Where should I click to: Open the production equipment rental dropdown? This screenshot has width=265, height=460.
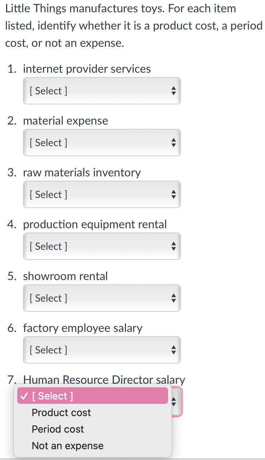tap(102, 246)
